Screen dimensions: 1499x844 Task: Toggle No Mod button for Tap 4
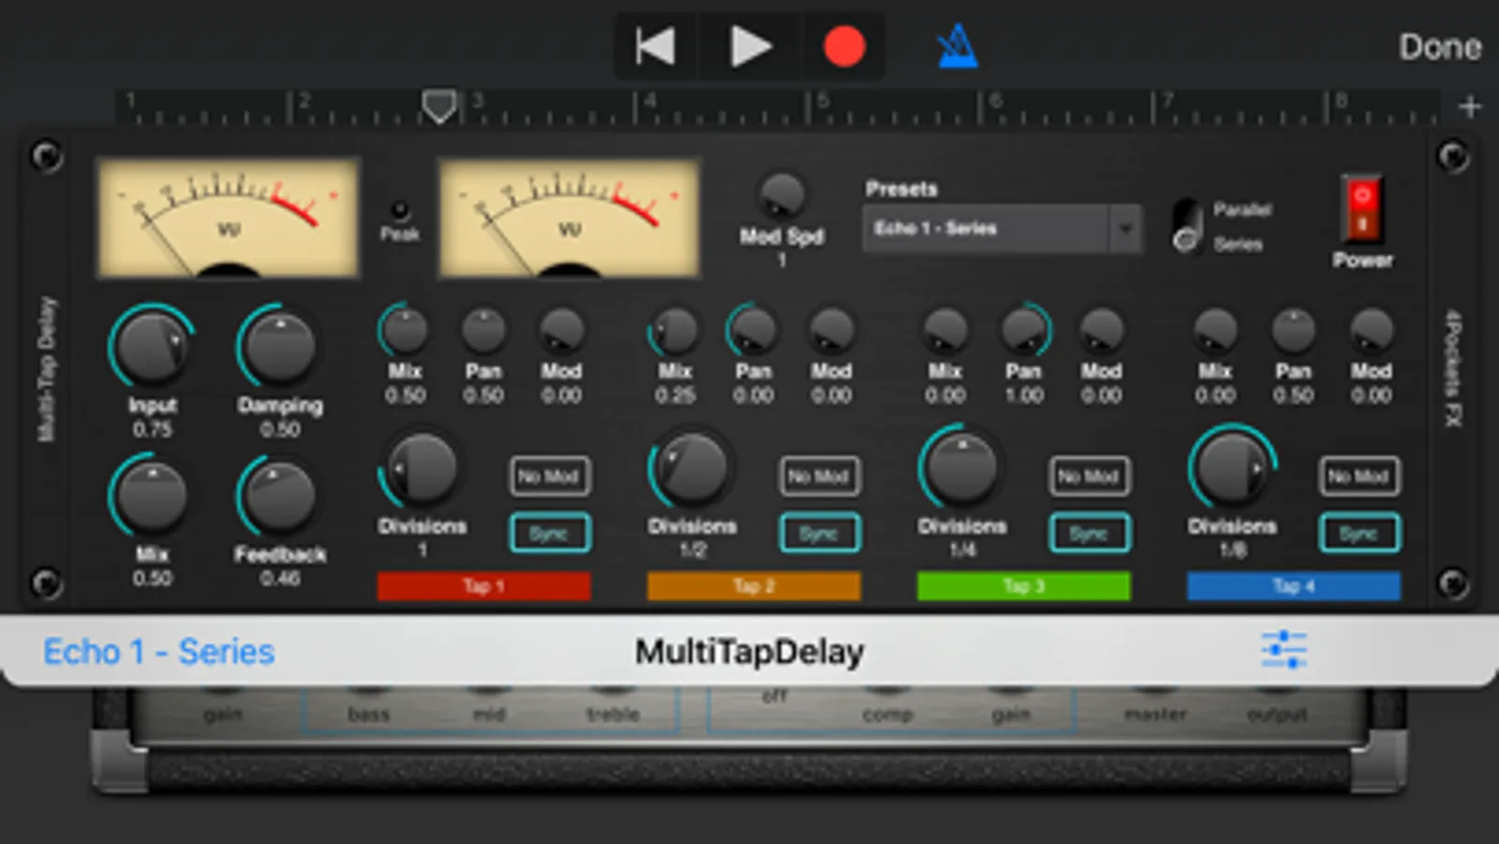pos(1359,476)
